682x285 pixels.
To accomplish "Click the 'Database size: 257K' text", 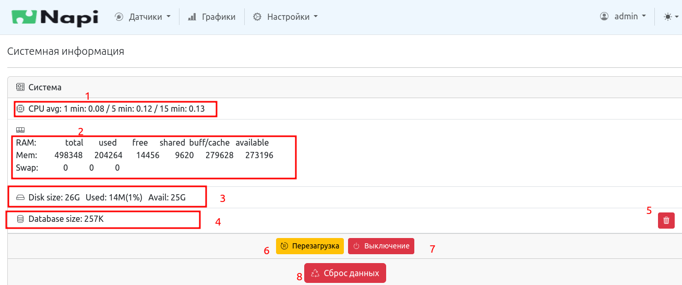I will [66, 219].
